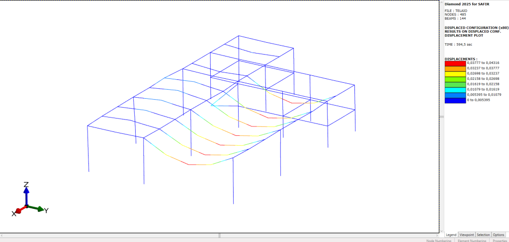Open the Options tab
The height and width of the screenshot is (242, 509).
point(499,235)
